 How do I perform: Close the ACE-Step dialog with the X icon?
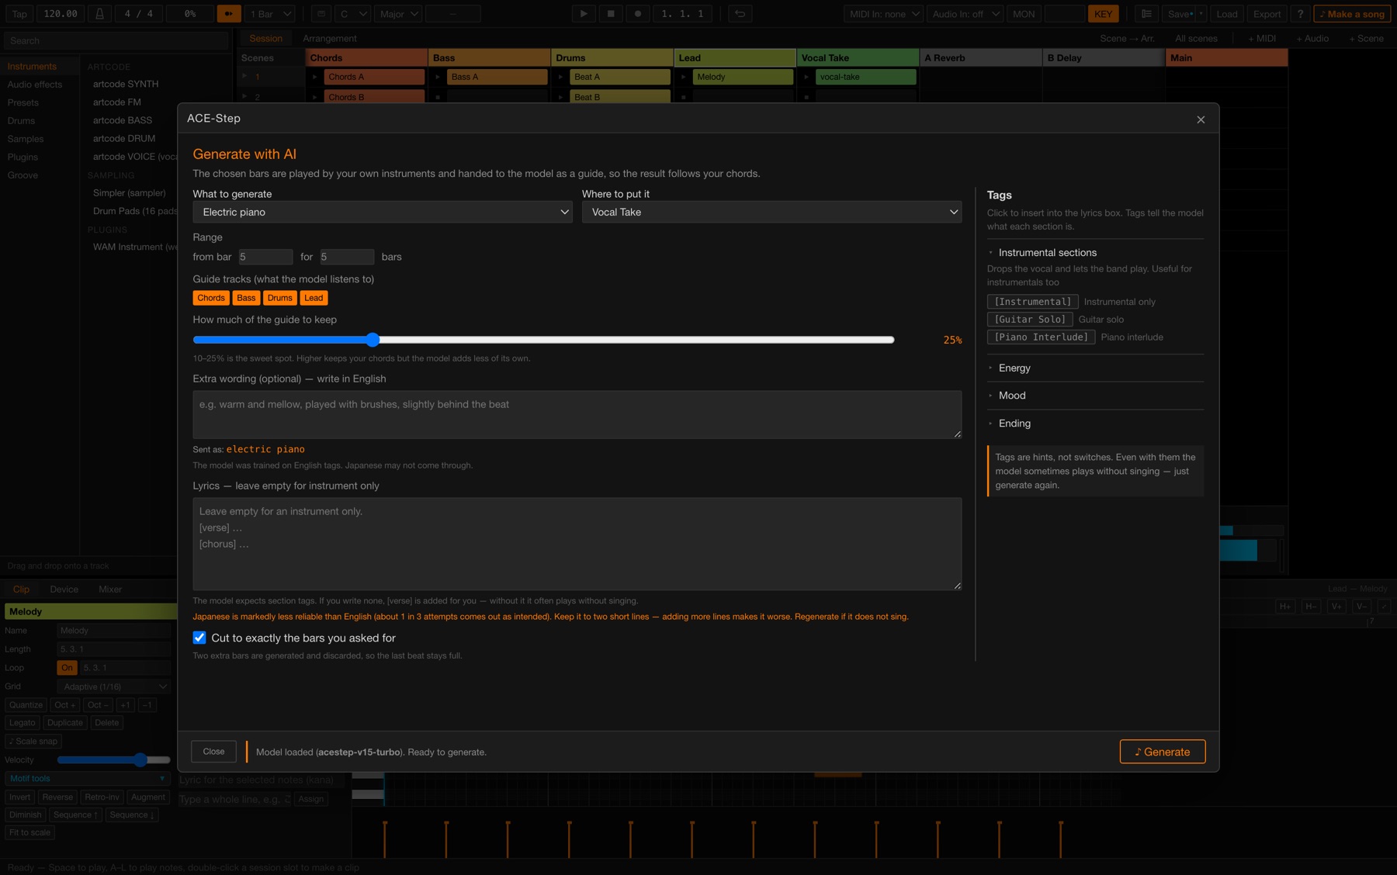coord(1201,119)
